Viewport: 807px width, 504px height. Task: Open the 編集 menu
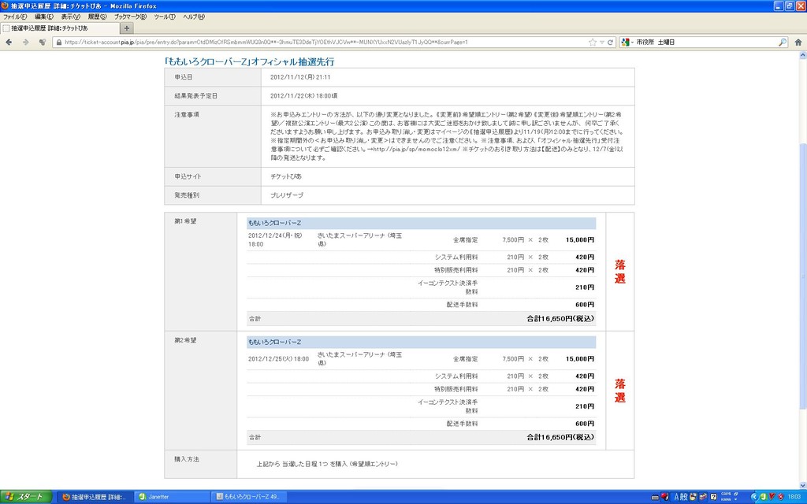(x=44, y=17)
